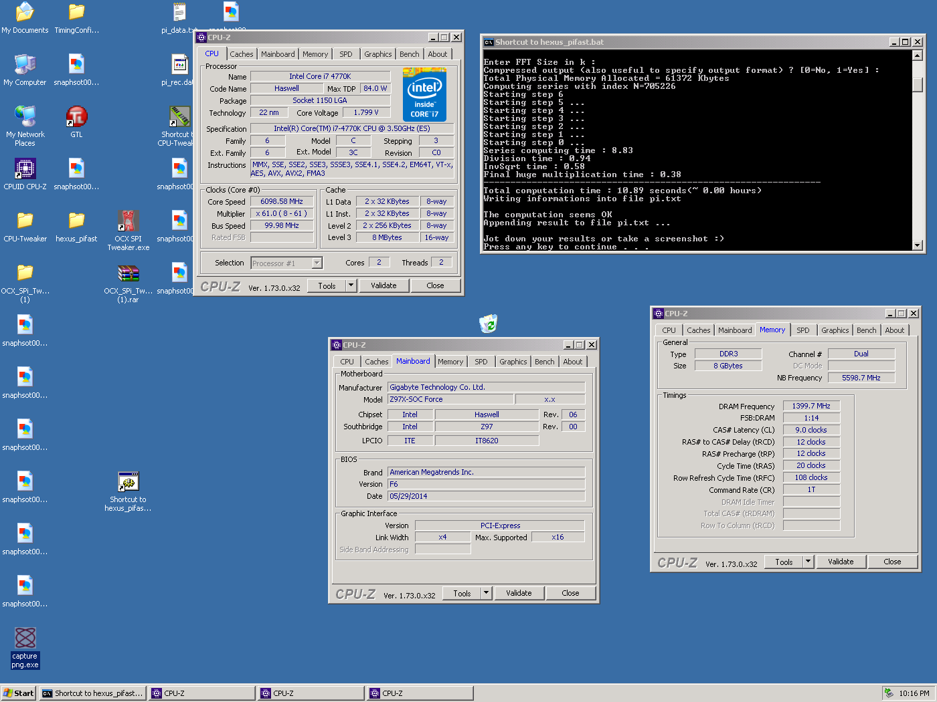This screenshot has height=702, width=937.
Task: Launch OCX SPI Tweaker.exe icon
Action: 128,231
